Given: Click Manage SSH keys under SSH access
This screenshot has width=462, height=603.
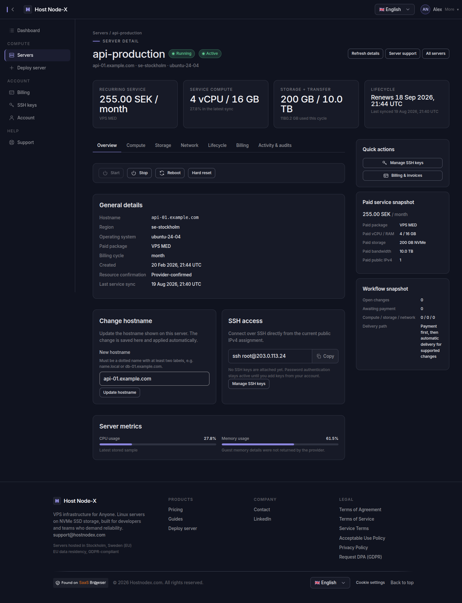Looking at the screenshot, I should 249,384.
